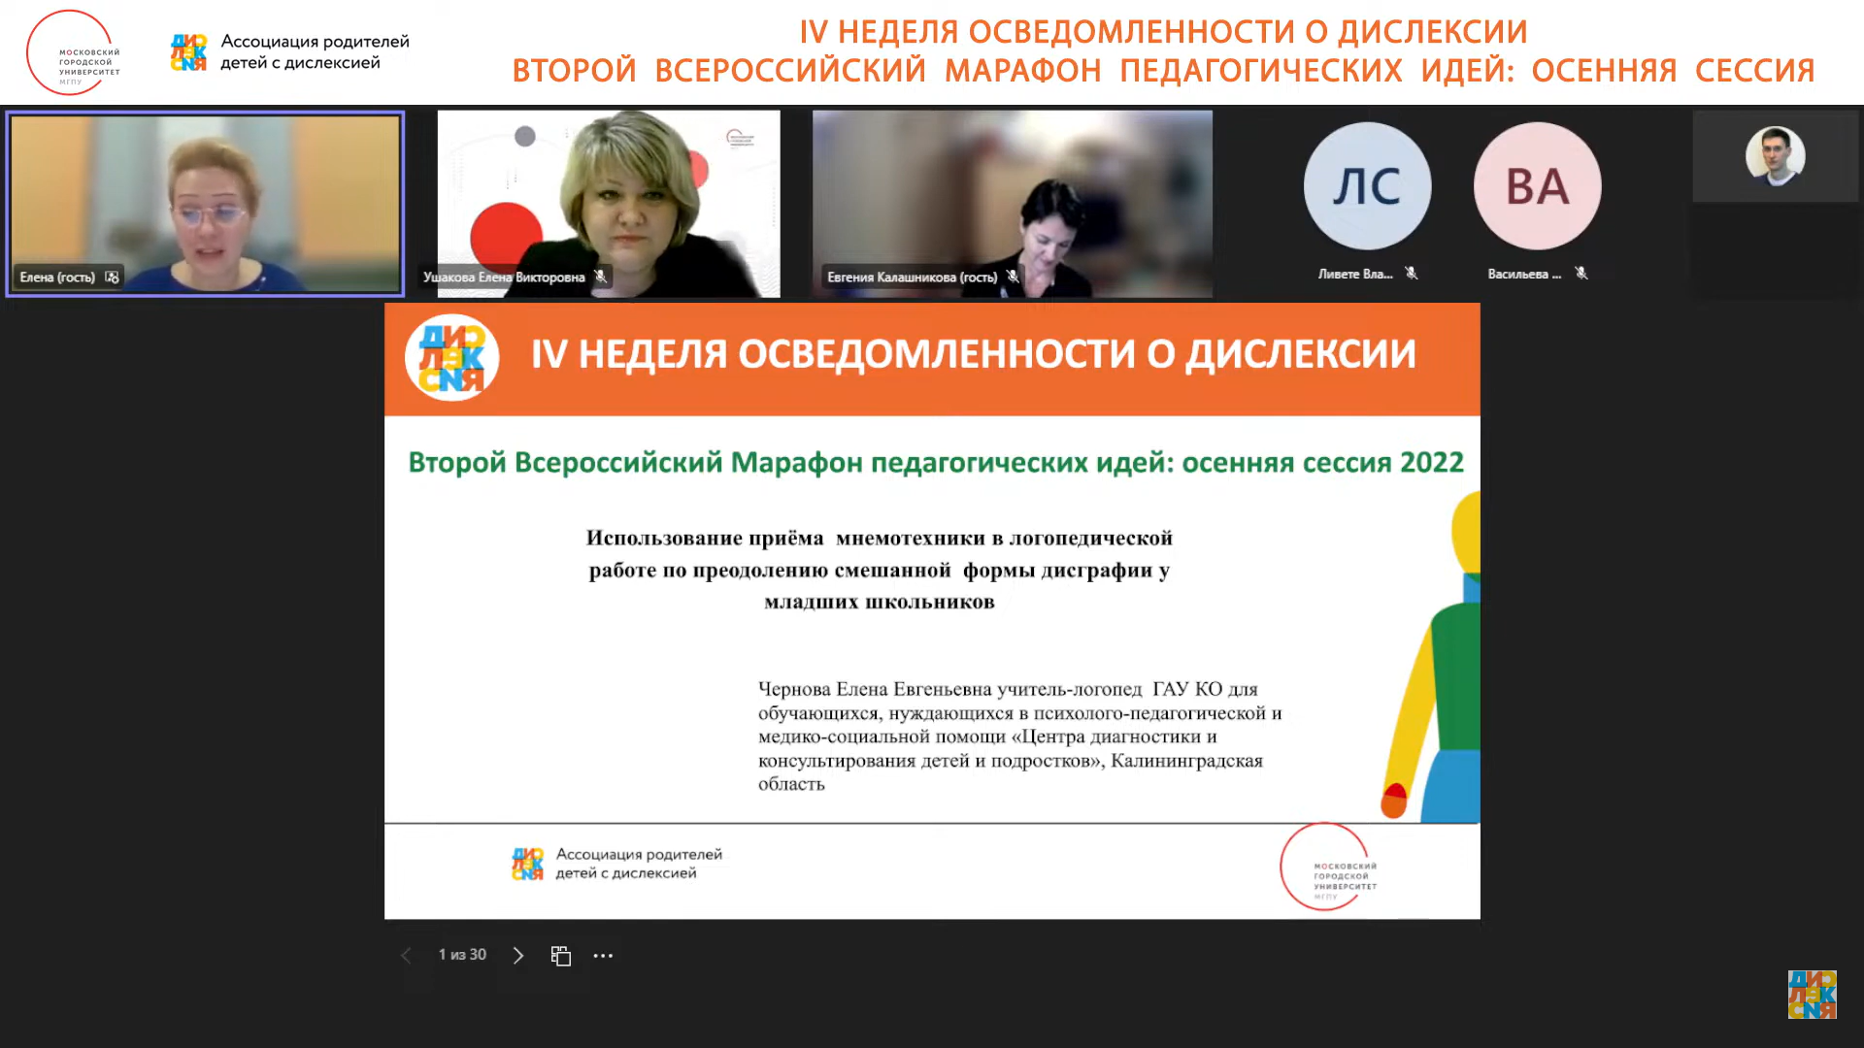This screenshot has height=1048, width=1864.
Task: Select the ЛС participant avatar
Action: [1367, 186]
